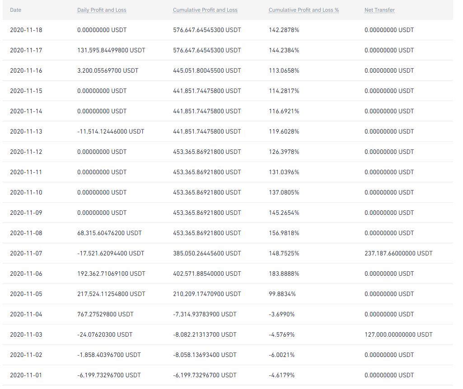
Task: Click percentage 116.6921%
Action: coord(284,111)
